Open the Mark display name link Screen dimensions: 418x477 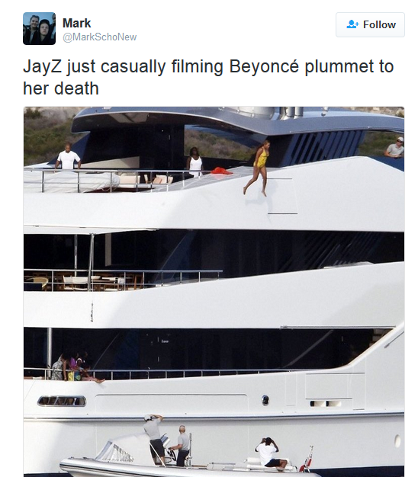(x=77, y=23)
